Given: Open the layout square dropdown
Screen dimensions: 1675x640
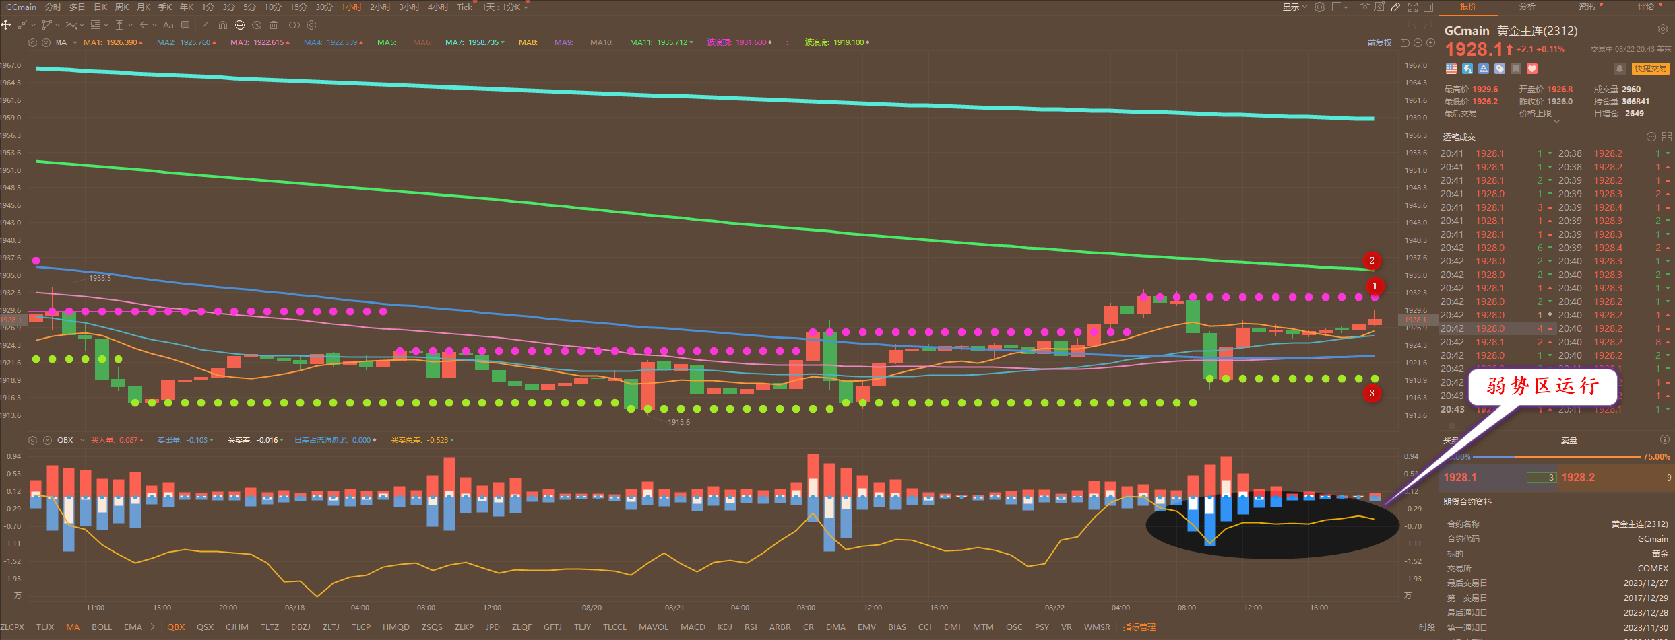Looking at the screenshot, I should pyautogui.click(x=1340, y=7).
